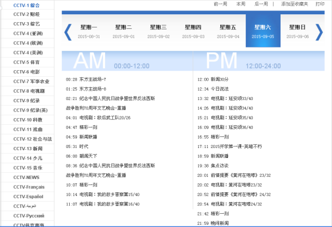Open CCTV-9 纪录 channel
332x227 pixels.
(27, 101)
